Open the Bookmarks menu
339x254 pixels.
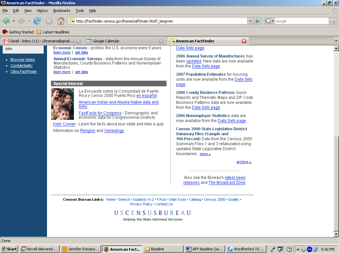[62, 11]
